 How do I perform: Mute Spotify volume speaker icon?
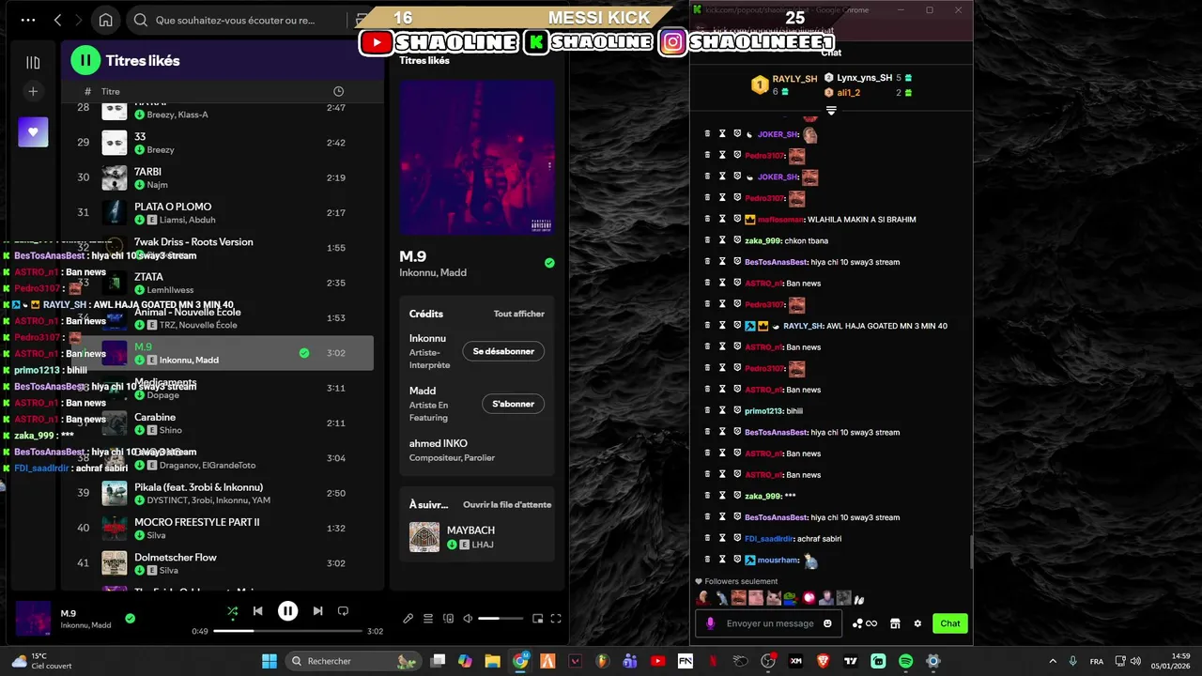[468, 619]
